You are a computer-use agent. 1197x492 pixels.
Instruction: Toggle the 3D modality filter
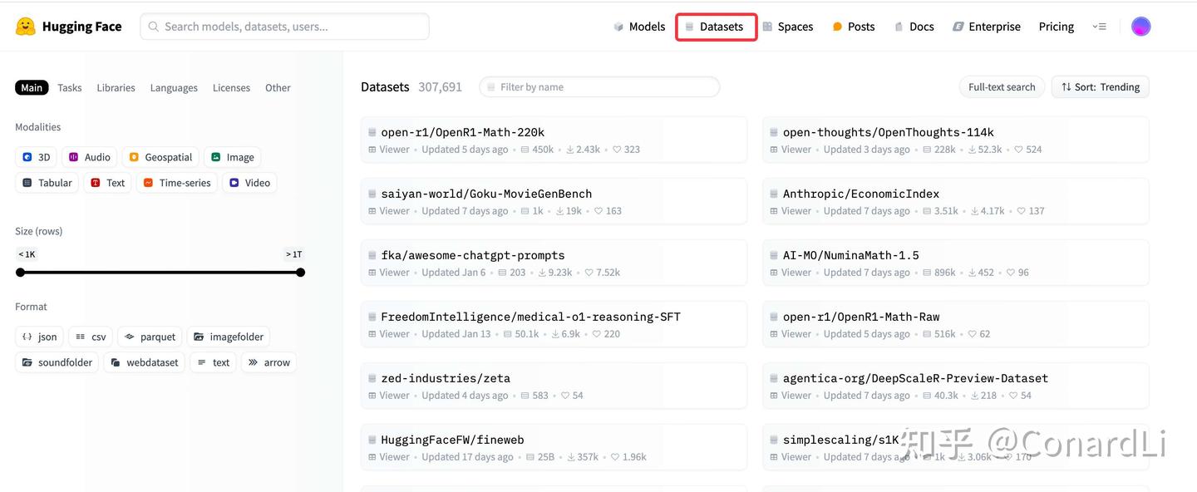coord(36,157)
